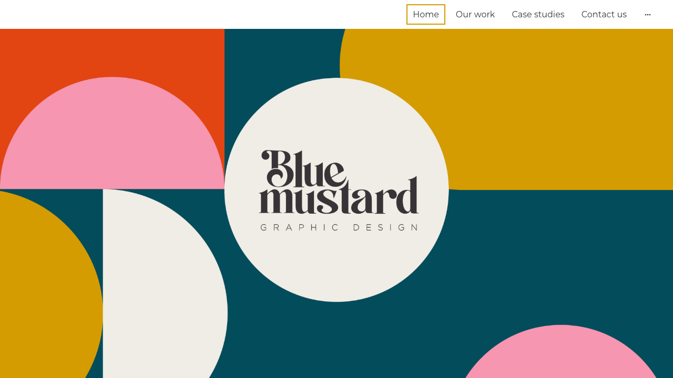Switch the Contact us item on

point(604,14)
